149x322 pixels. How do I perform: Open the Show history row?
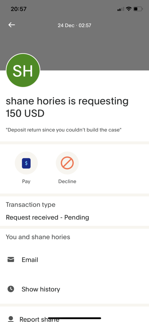tap(74, 289)
